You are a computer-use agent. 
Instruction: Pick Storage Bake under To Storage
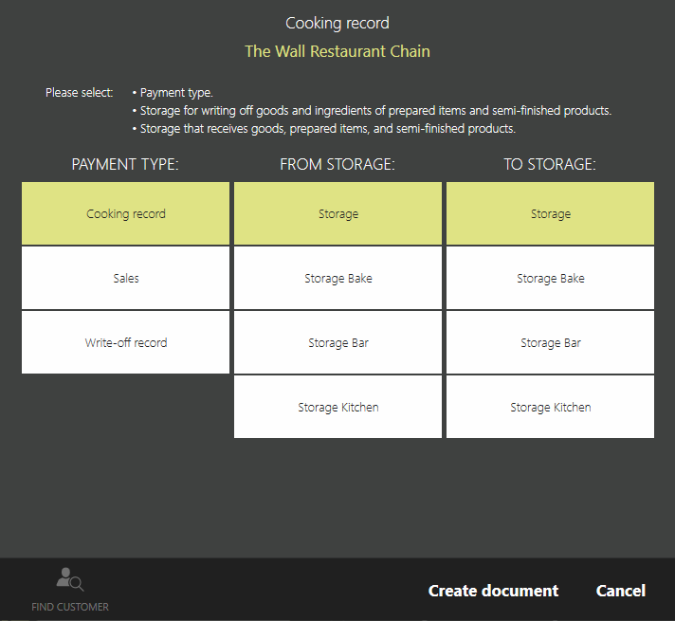[550, 279]
